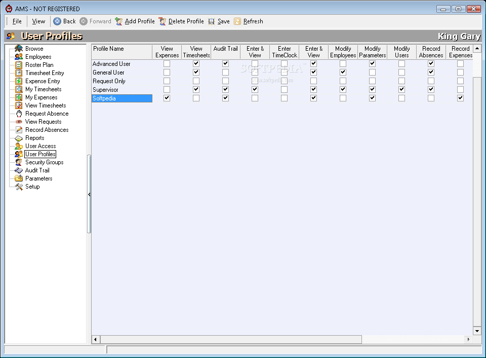This screenshot has width=486, height=358.
Task: Uncheck View Timesheets for General User
Action: (x=196, y=72)
